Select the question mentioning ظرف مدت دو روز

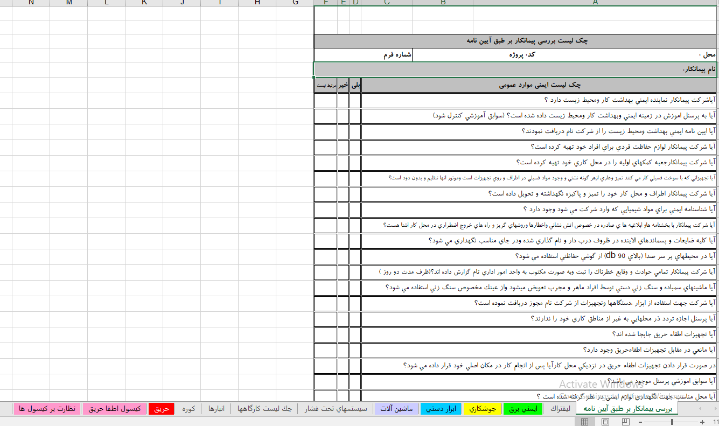(539, 272)
